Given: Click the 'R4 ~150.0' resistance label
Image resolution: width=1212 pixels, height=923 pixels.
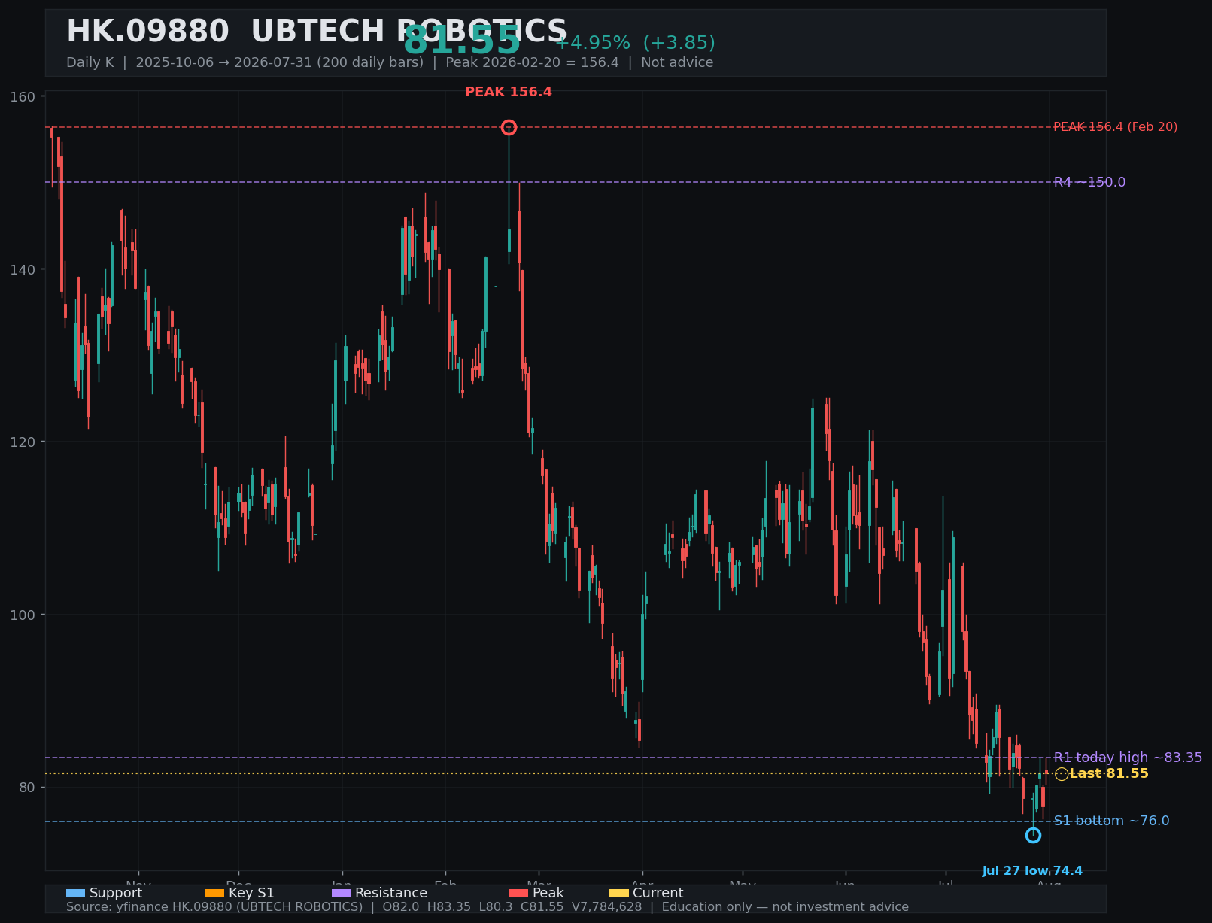Looking at the screenshot, I should click(x=1089, y=182).
